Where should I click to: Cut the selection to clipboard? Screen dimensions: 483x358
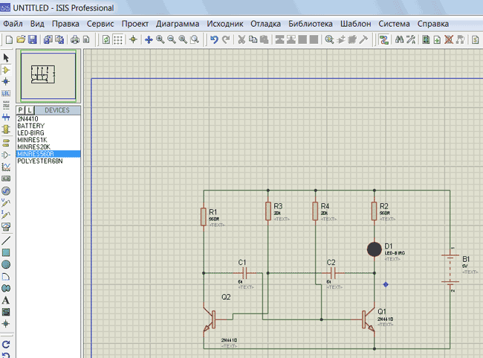(x=241, y=39)
